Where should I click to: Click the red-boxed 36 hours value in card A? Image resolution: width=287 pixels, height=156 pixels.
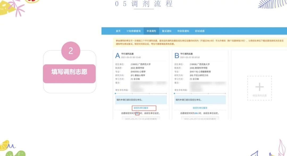coord(137,113)
